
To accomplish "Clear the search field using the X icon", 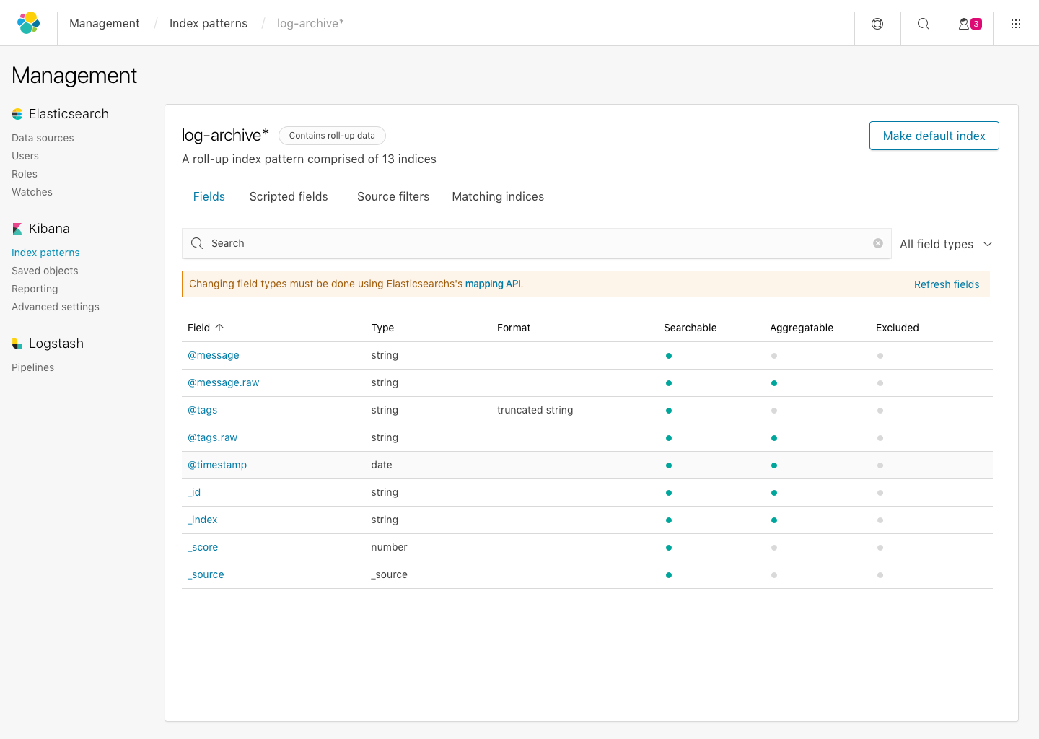I will 878,243.
